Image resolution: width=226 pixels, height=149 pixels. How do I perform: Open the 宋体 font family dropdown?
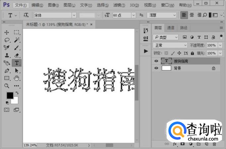point(74,15)
